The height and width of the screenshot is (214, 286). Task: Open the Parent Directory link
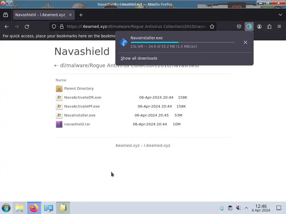tap(79, 88)
